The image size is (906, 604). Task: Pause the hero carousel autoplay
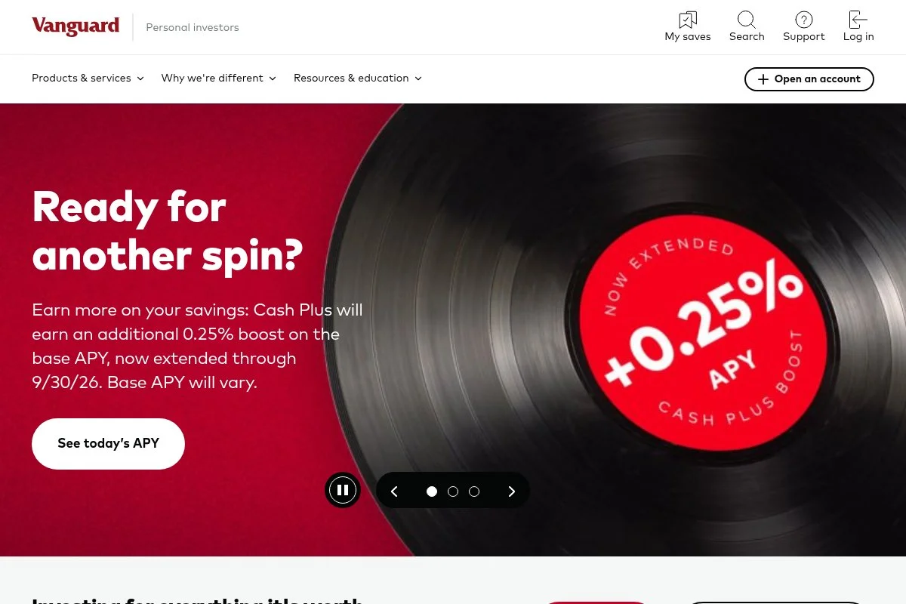343,491
